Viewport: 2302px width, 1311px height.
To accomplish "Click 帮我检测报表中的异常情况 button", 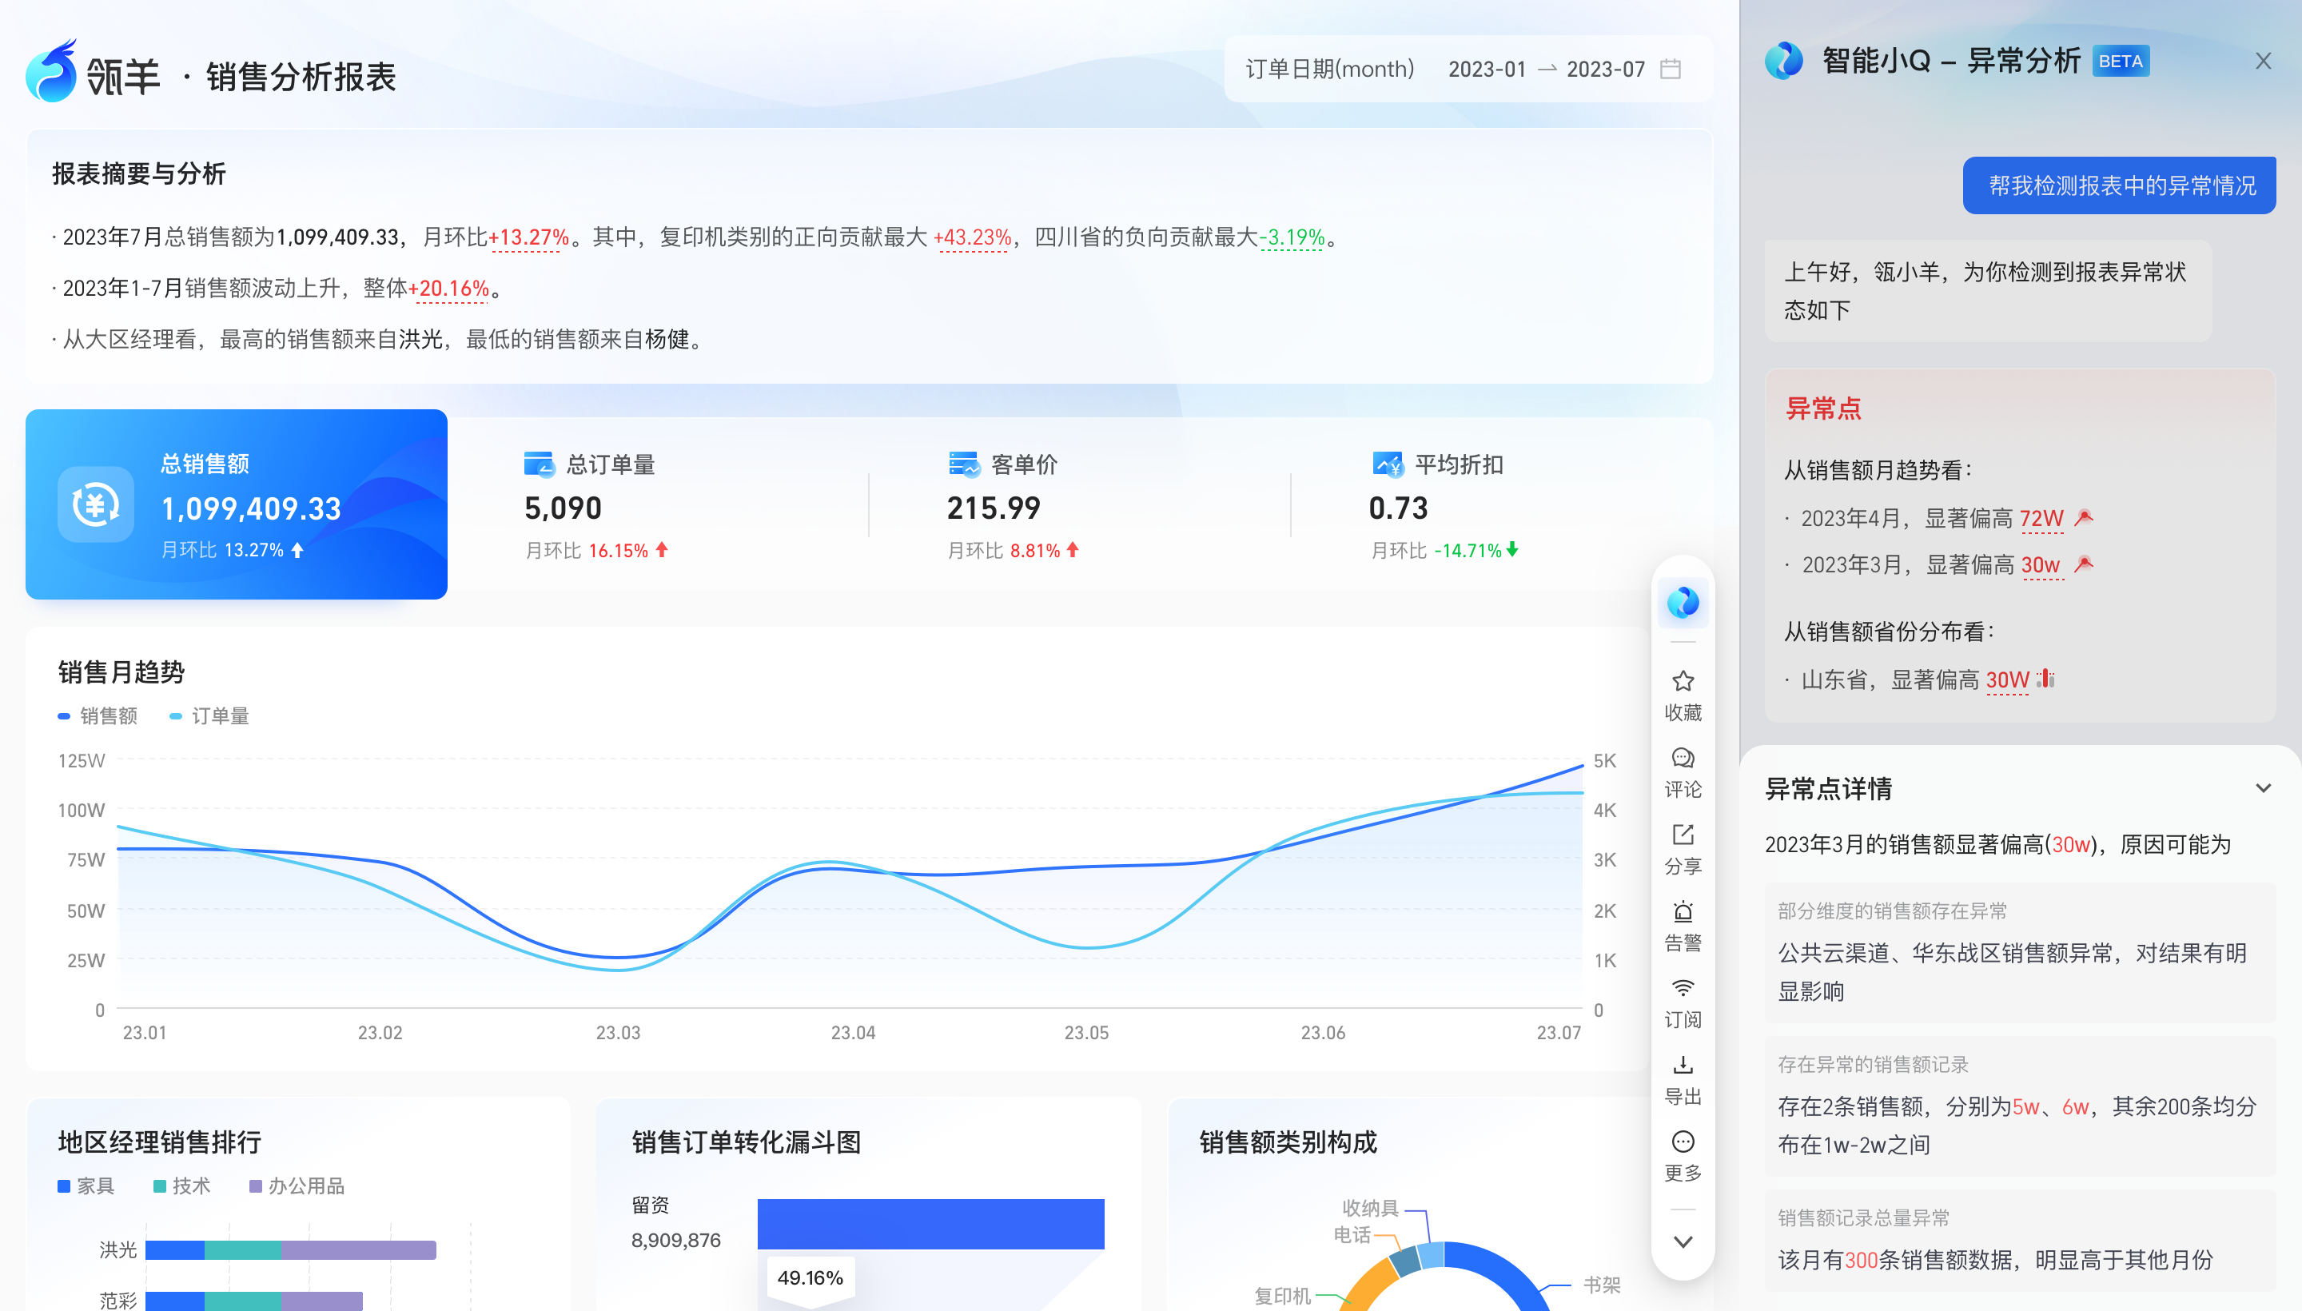I will 2118,185.
